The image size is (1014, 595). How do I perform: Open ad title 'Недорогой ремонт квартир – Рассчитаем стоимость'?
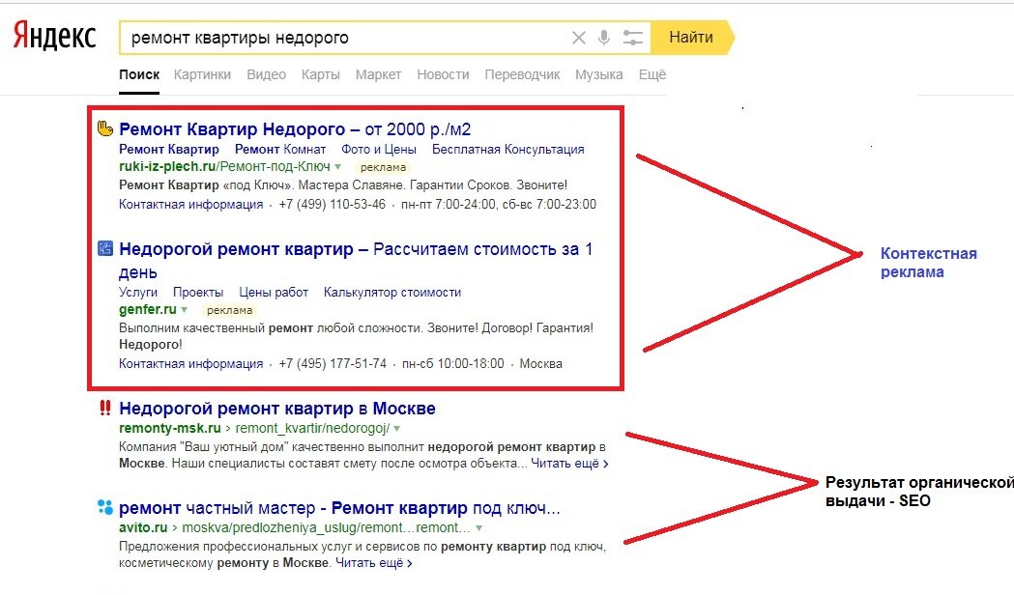356,260
